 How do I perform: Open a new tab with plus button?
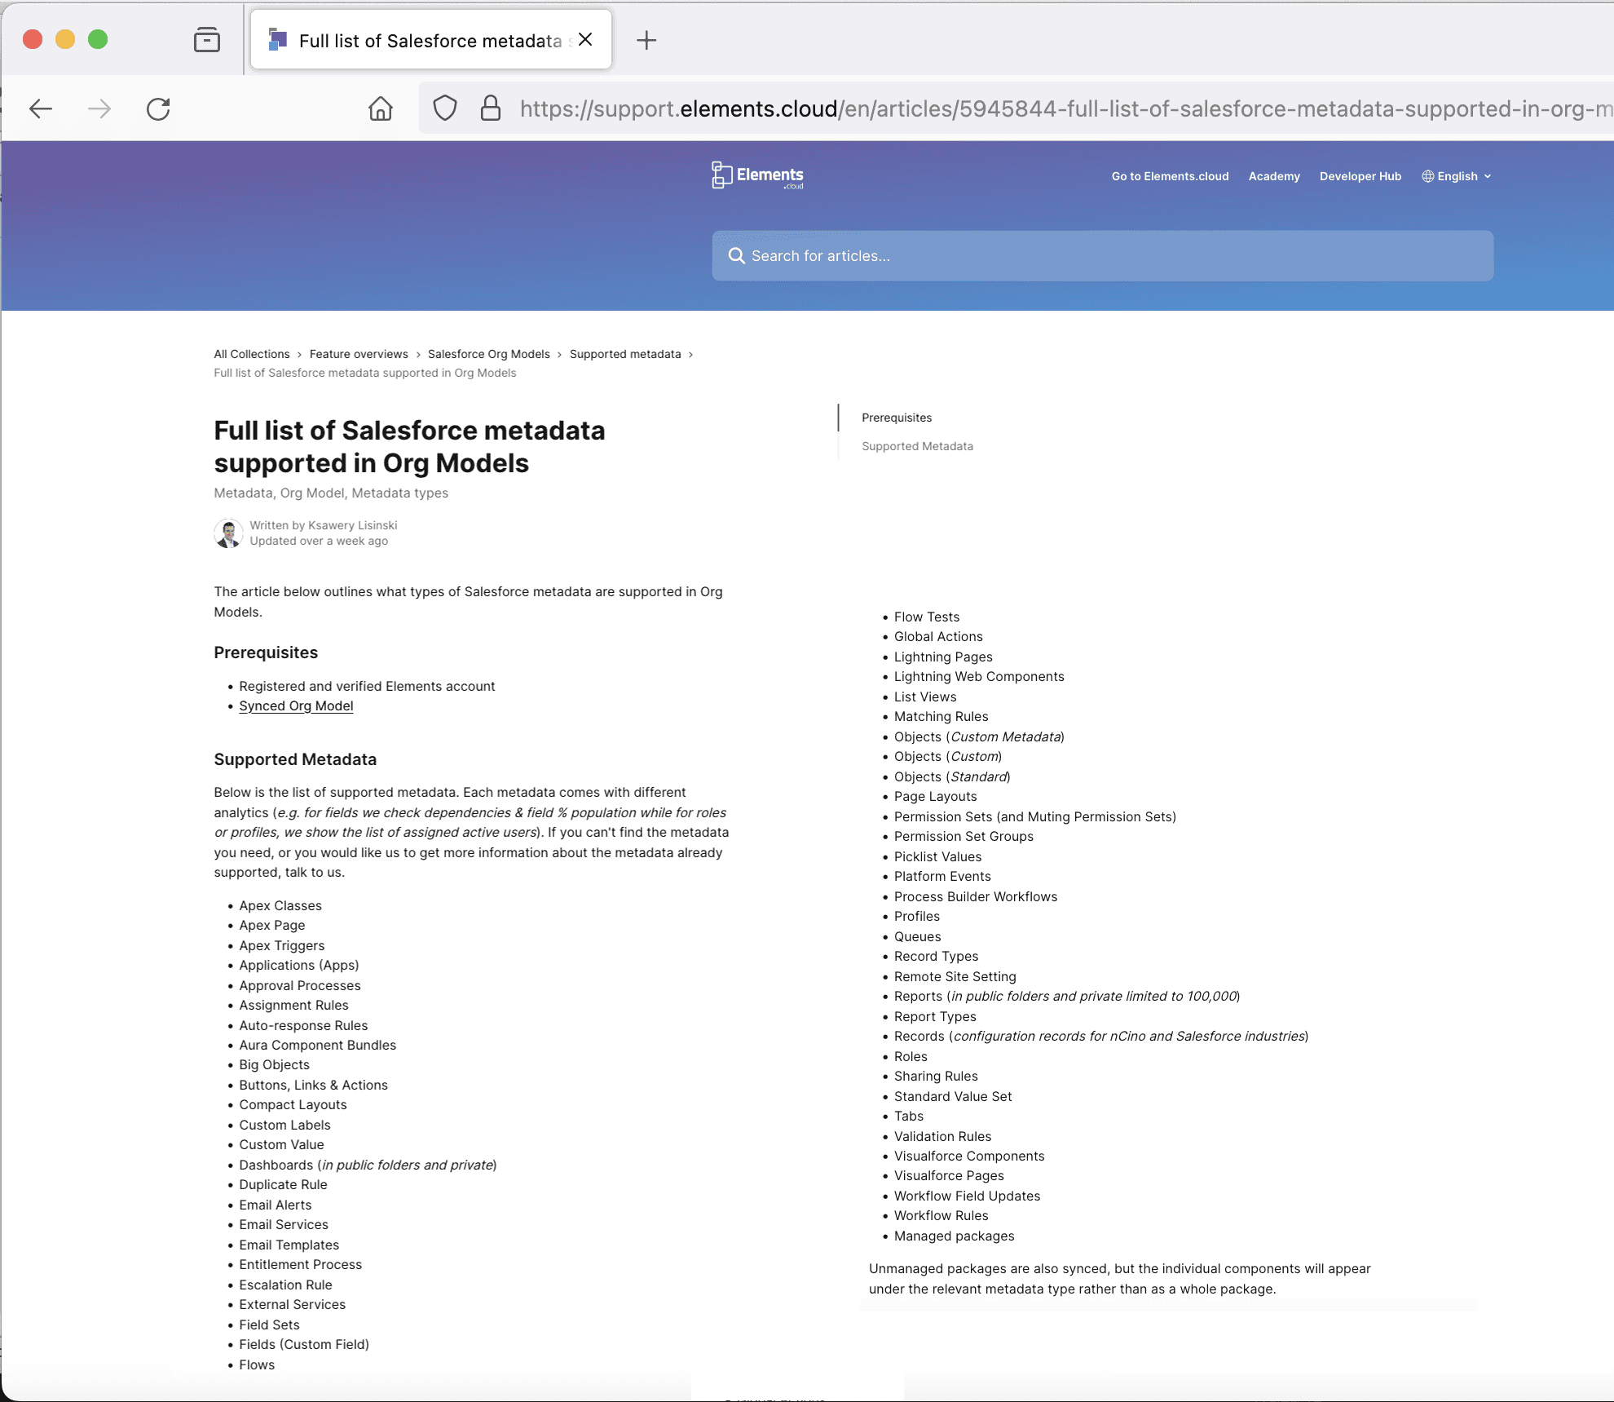646,40
